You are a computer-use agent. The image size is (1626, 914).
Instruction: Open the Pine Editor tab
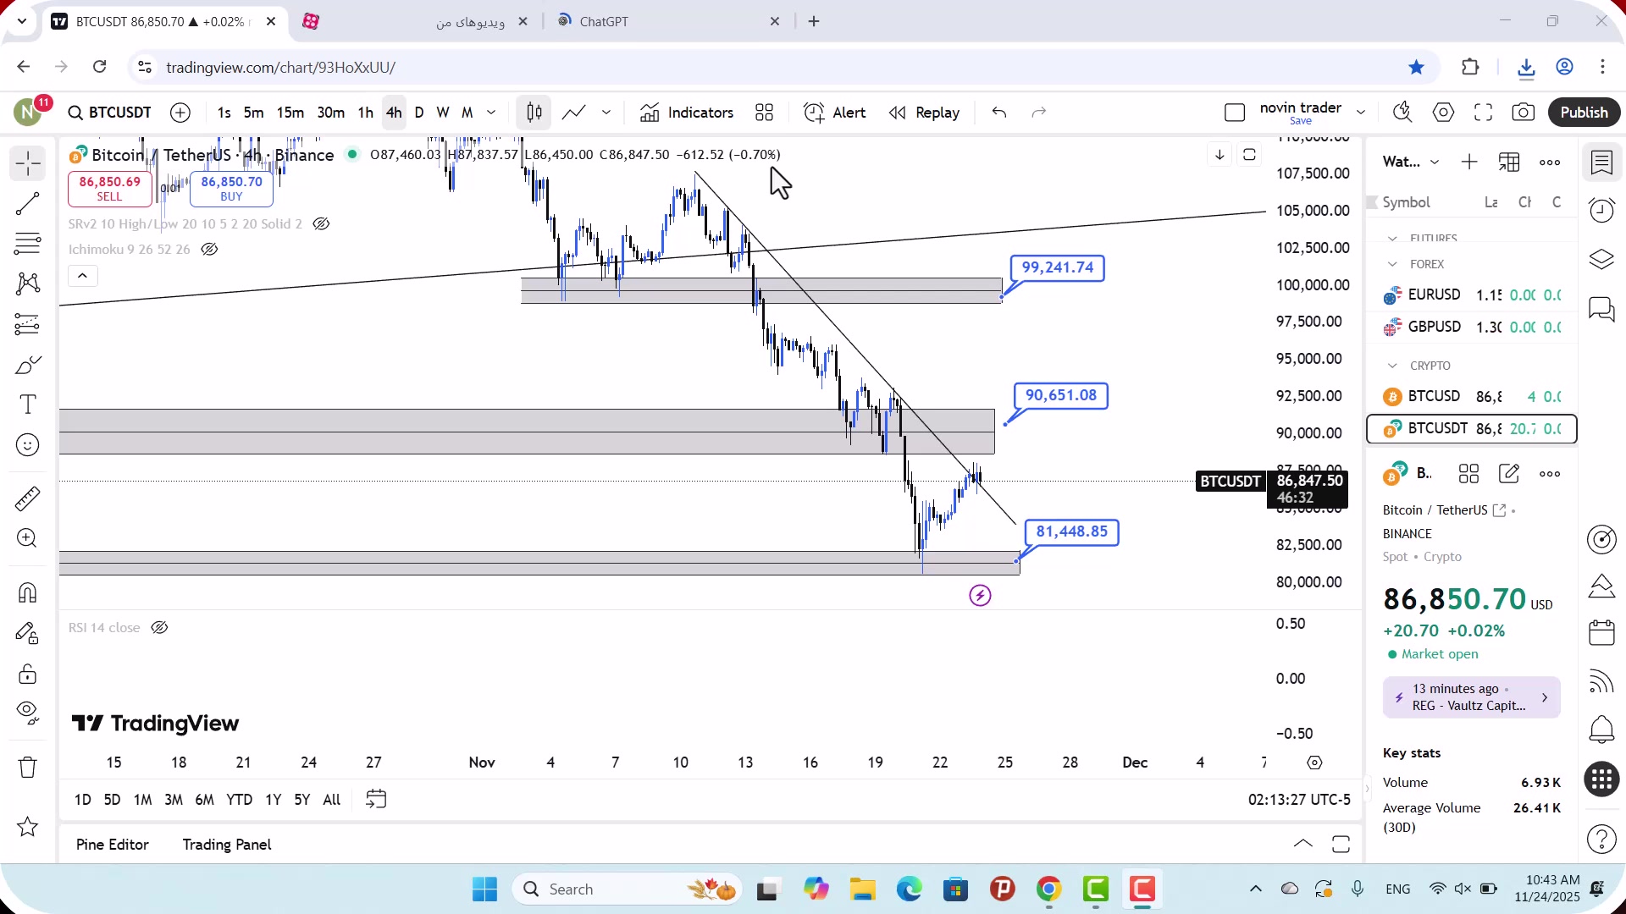coord(113,845)
